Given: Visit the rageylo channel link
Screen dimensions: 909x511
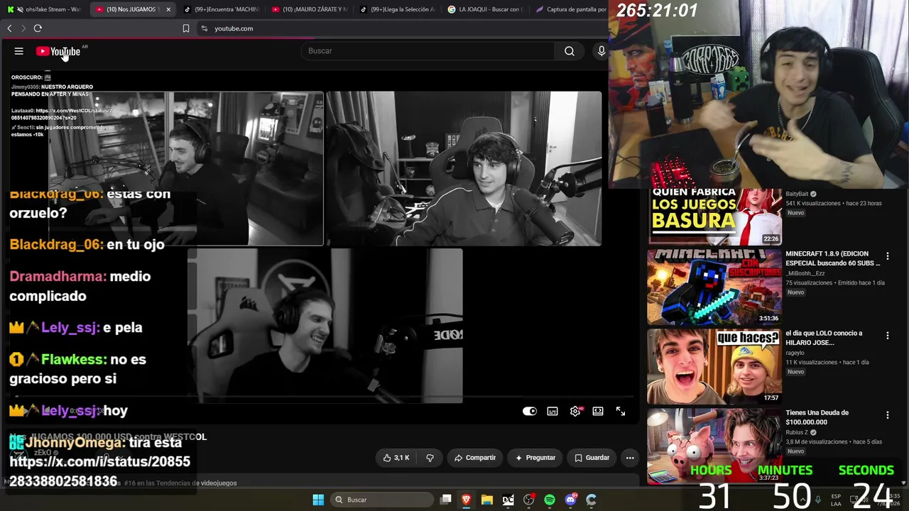Looking at the screenshot, I should point(795,353).
